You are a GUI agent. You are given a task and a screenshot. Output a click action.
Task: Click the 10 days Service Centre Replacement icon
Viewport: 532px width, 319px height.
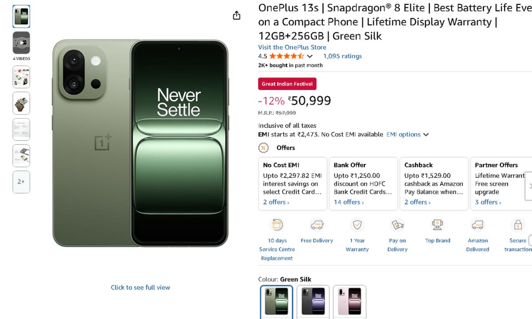click(277, 225)
